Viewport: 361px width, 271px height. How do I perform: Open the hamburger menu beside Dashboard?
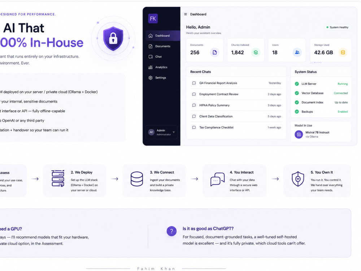186,14
